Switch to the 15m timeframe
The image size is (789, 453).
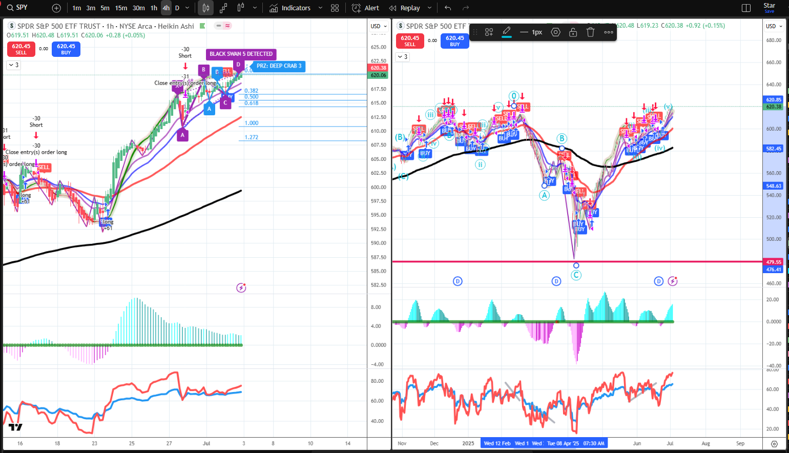tap(121, 8)
